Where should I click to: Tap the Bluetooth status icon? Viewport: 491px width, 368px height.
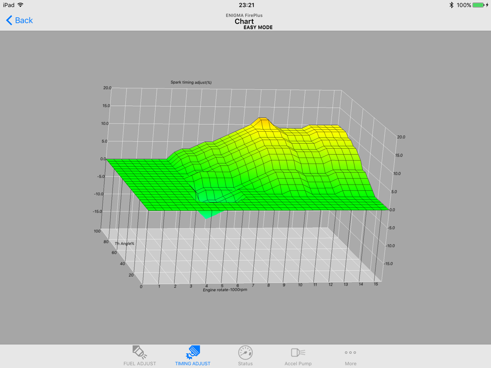(451, 5)
